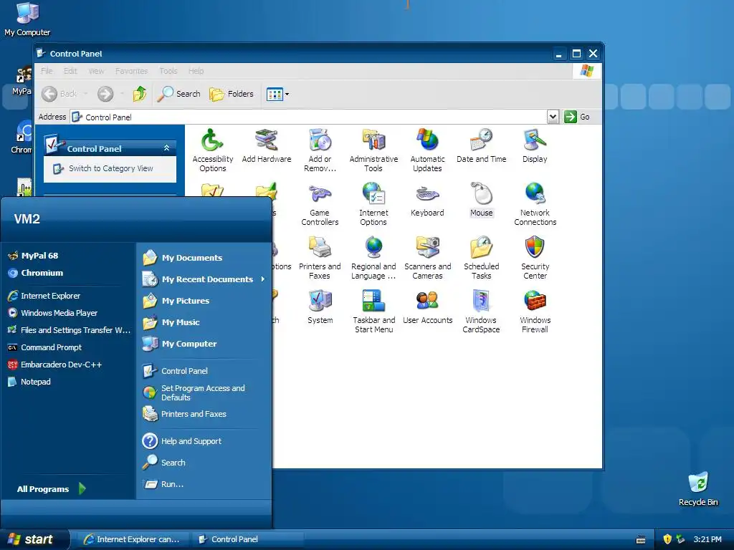Expand All Programs menu
Image resolution: width=734 pixels, height=550 pixels.
(x=51, y=488)
